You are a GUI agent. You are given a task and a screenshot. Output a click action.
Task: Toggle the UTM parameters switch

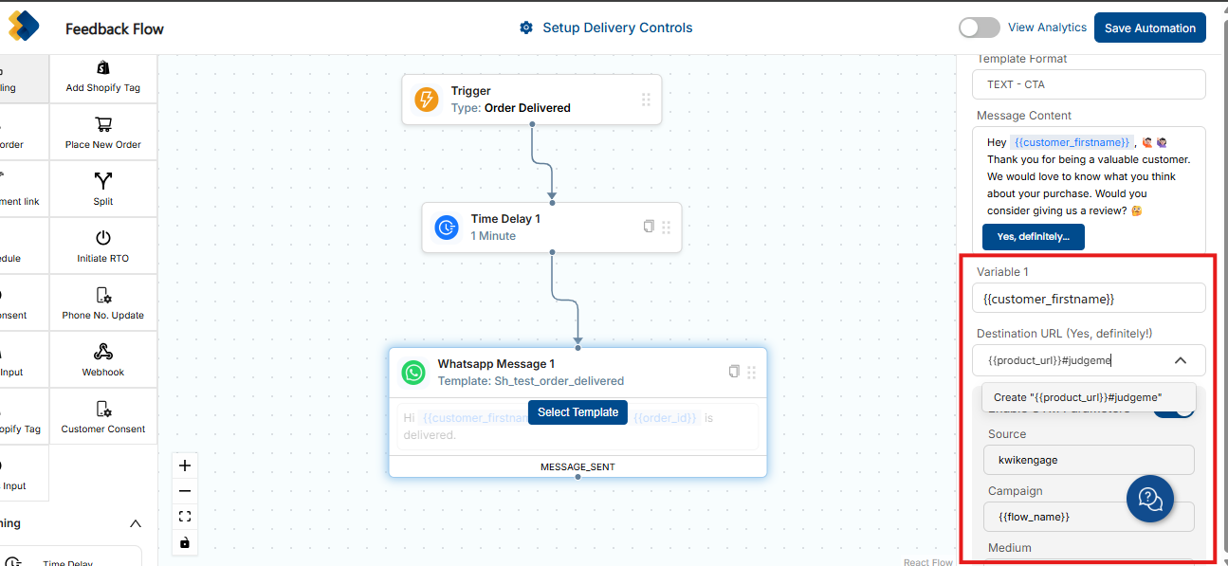pyautogui.click(x=1176, y=409)
